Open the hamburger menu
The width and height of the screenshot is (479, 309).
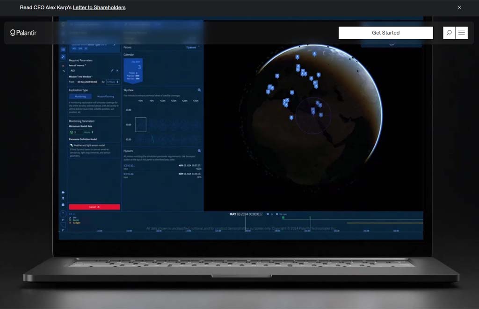pyautogui.click(x=462, y=33)
